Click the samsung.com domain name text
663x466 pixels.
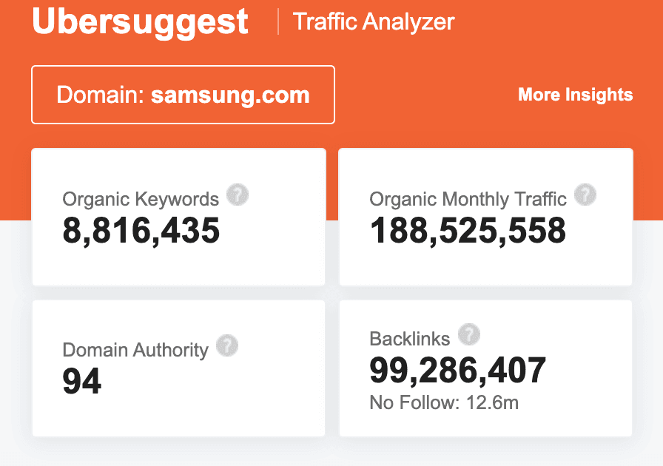230,95
